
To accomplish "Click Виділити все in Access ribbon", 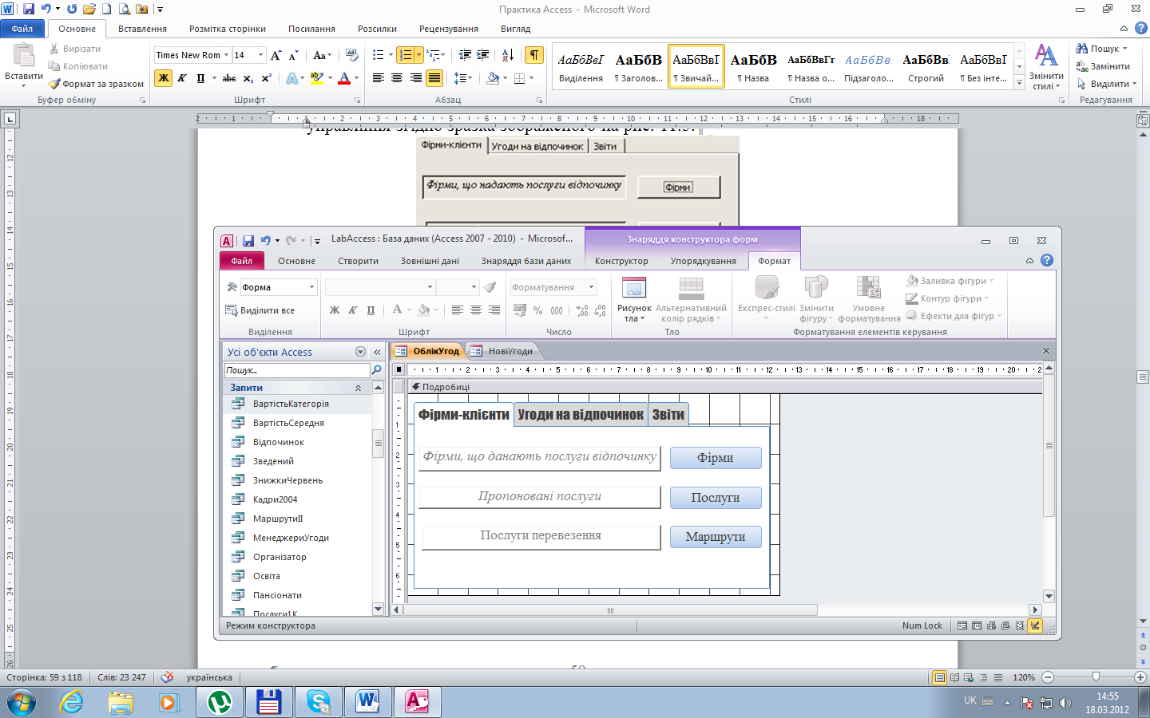I will [260, 310].
